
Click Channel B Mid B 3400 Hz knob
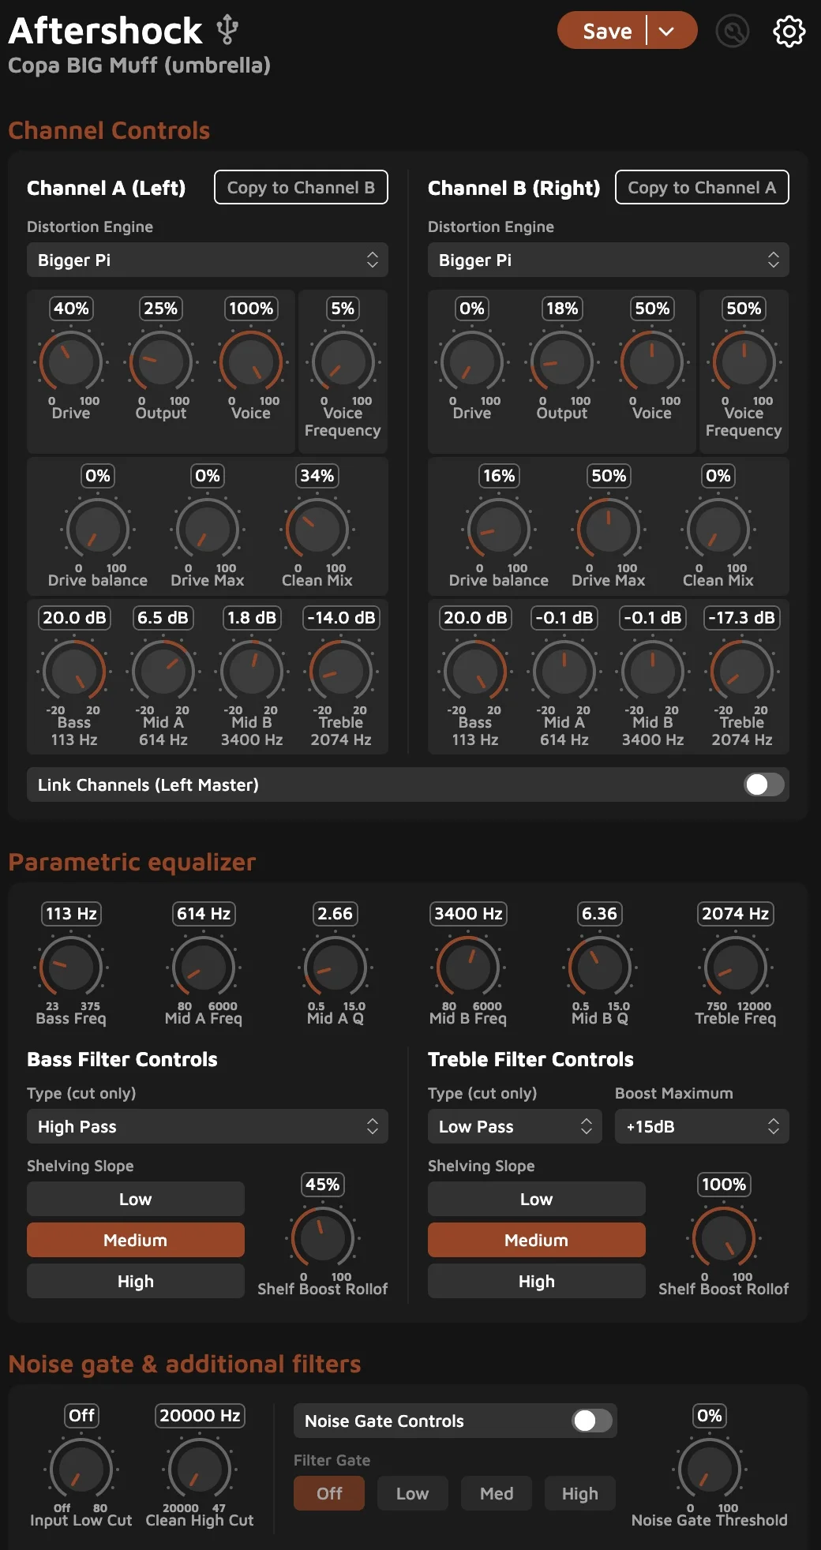click(x=653, y=670)
